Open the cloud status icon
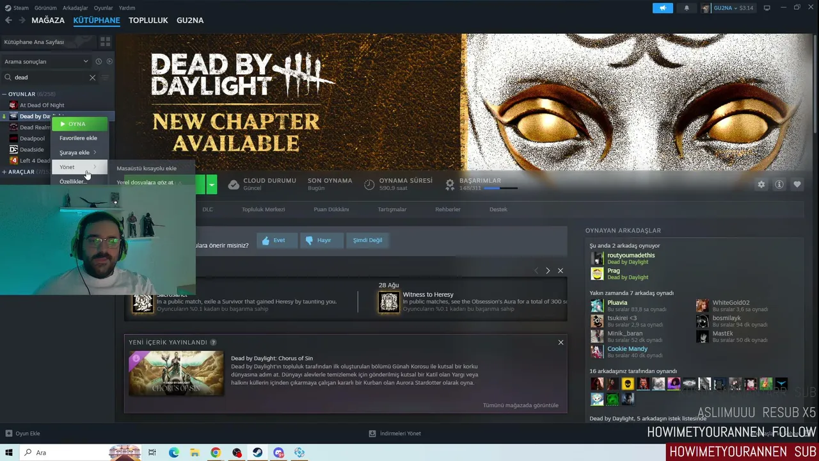 point(234,184)
